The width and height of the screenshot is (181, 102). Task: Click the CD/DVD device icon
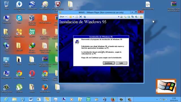pos(125,17)
